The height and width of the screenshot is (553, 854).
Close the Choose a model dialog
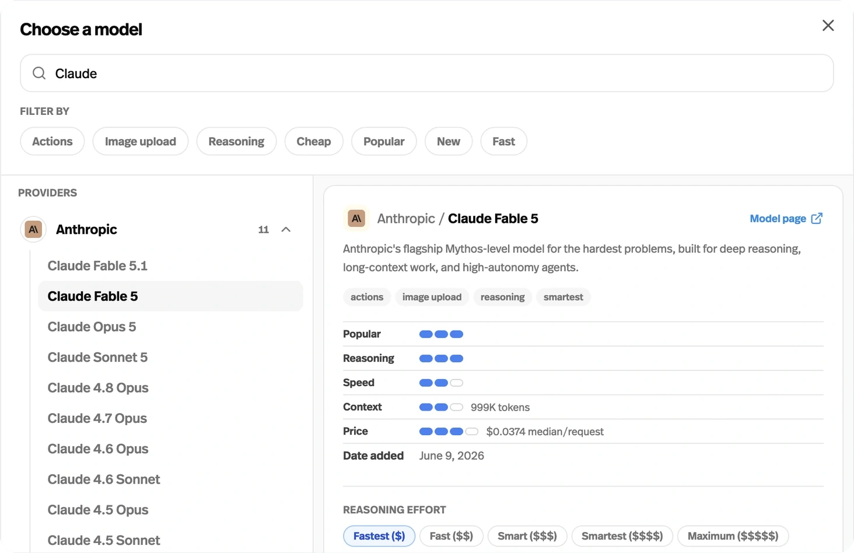click(828, 26)
